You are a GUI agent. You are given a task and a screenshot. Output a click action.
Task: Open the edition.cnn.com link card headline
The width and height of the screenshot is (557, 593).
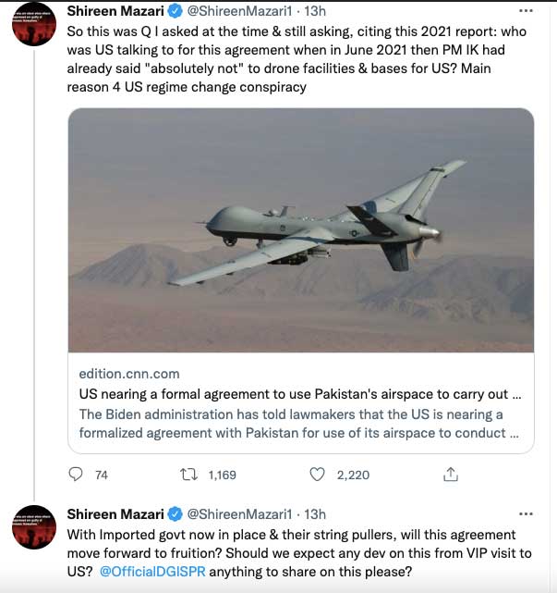coord(301,393)
